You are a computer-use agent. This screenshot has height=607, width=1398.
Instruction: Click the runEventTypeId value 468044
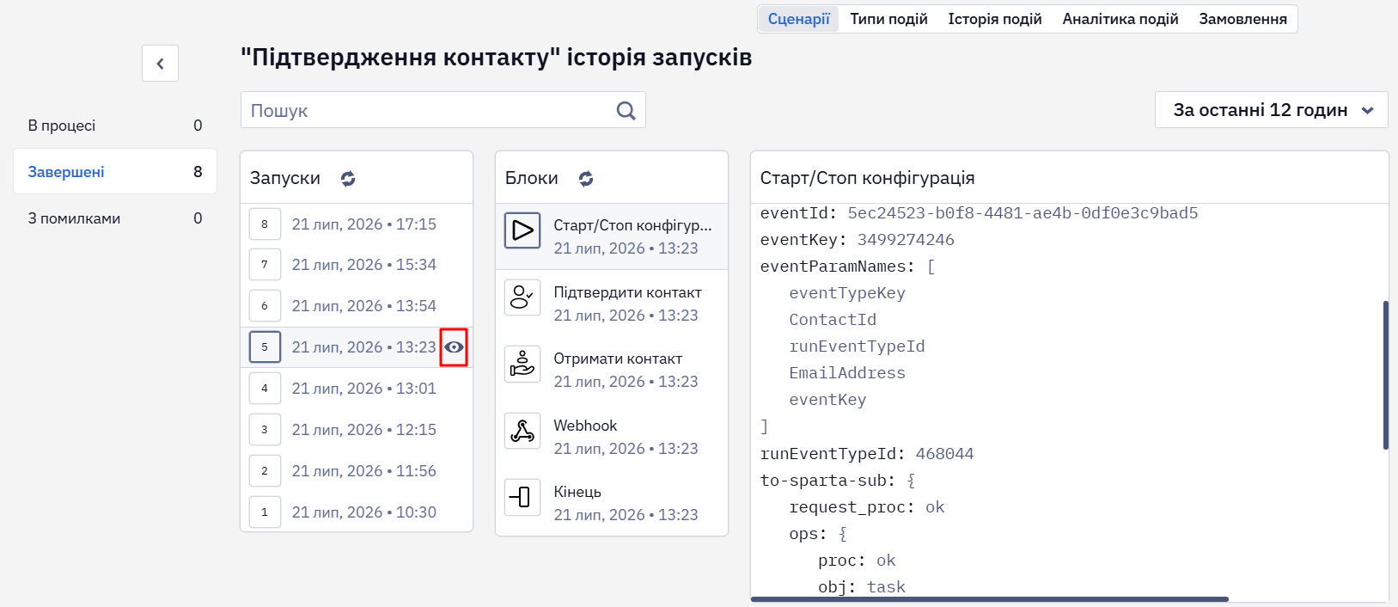coord(944,454)
